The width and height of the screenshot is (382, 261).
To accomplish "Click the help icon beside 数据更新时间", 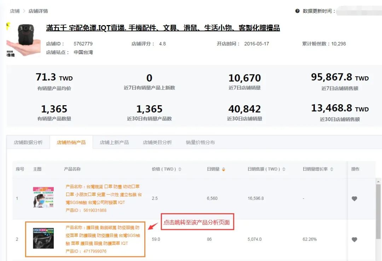I will point(297,11).
